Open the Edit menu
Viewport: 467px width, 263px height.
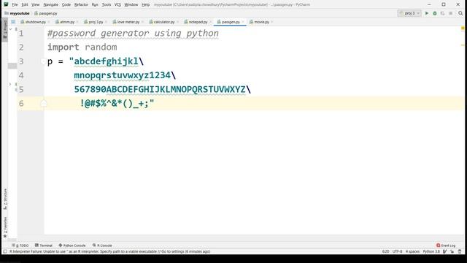[x=25, y=5]
